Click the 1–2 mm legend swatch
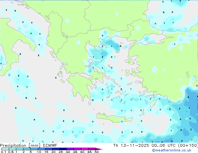198x153 pixels. [x=20, y=149]
